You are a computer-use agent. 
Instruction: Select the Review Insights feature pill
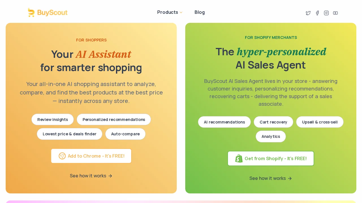click(x=53, y=120)
